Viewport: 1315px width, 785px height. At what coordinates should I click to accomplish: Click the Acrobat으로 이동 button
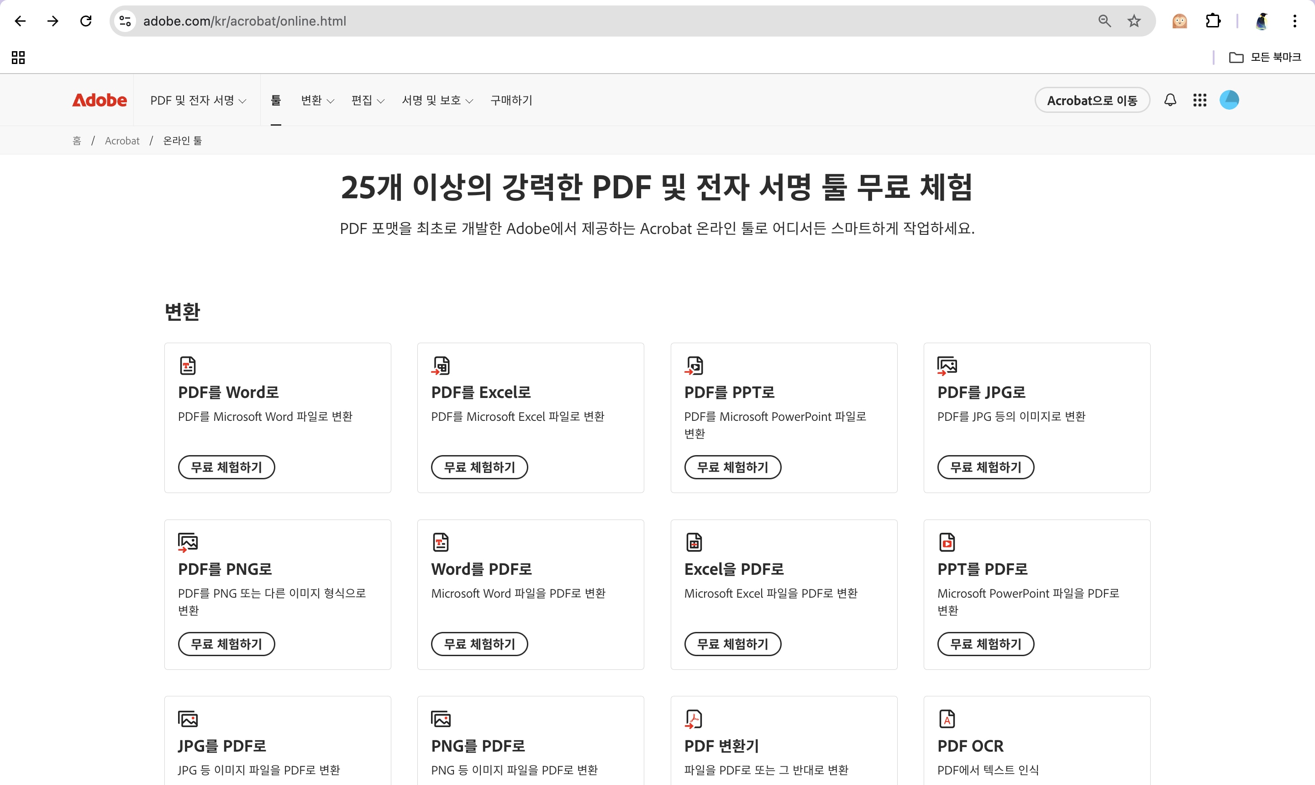[x=1091, y=101]
